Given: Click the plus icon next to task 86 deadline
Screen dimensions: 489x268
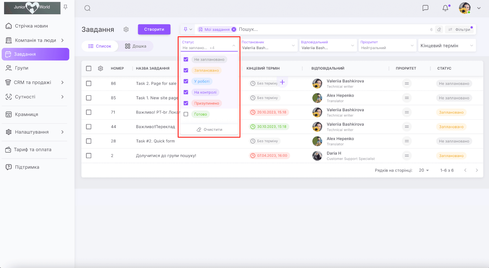Looking at the screenshot, I should pyautogui.click(x=282, y=82).
